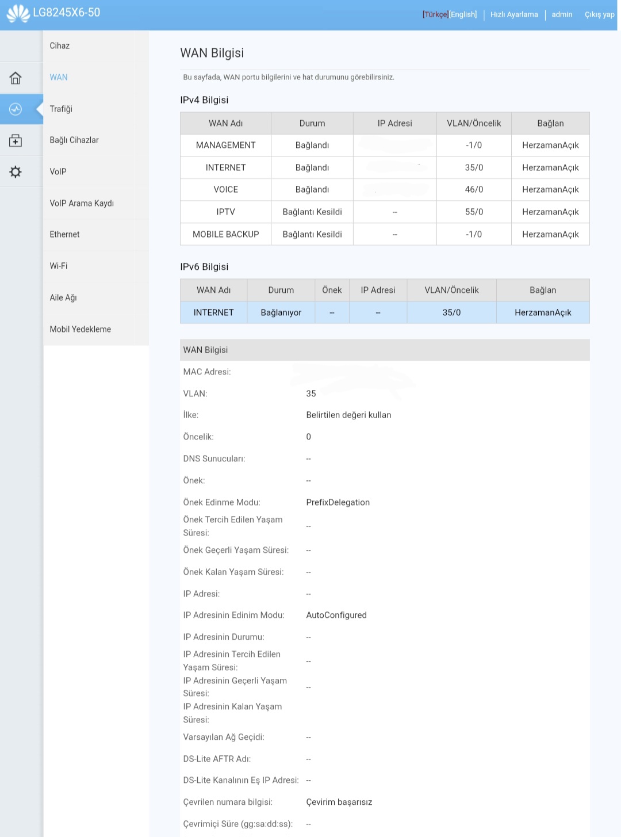Open the maintenance first-aid kit icon

point(16,140)
